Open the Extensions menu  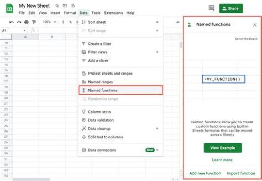114,13
